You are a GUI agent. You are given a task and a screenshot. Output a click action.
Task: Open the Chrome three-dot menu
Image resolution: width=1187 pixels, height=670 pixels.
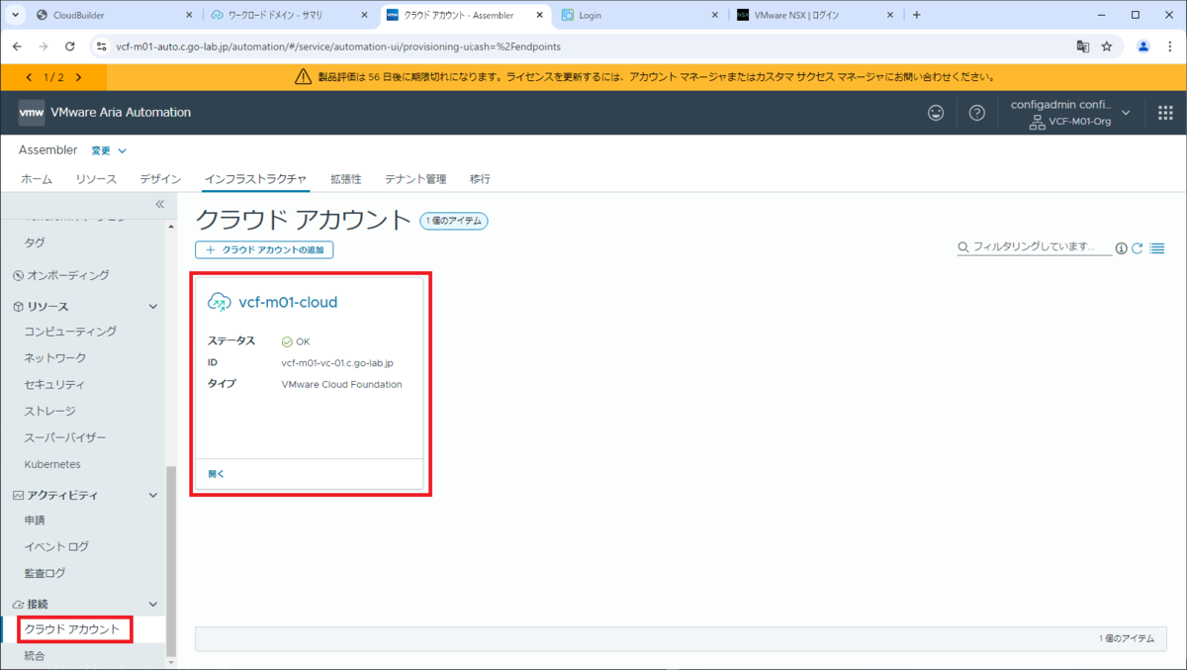point(1171,46)
